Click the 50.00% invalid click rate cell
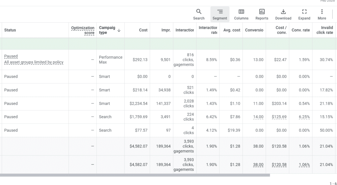This screenshot has width=337, height=185. (x=326, y=130)
